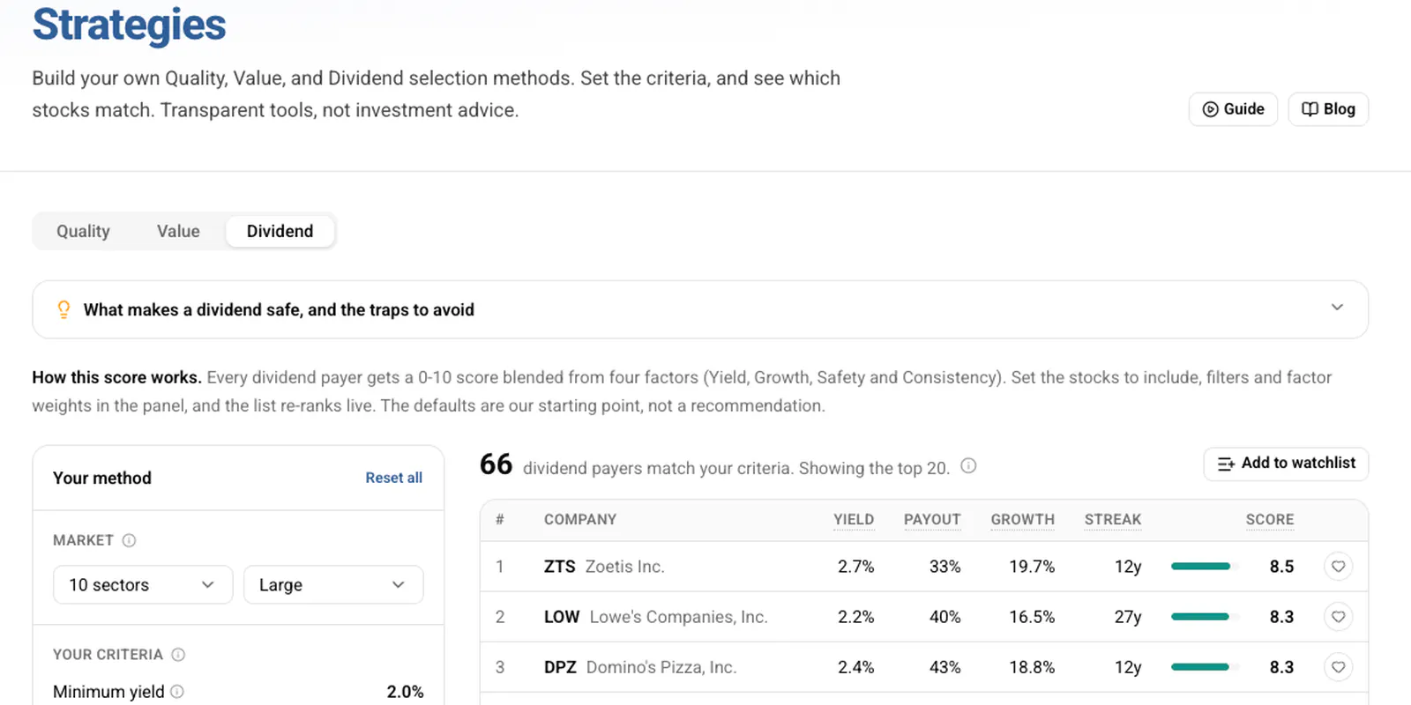1411x705 pixels.
Task: Click the ZTS ticker symbol
Action: (560, 567)
